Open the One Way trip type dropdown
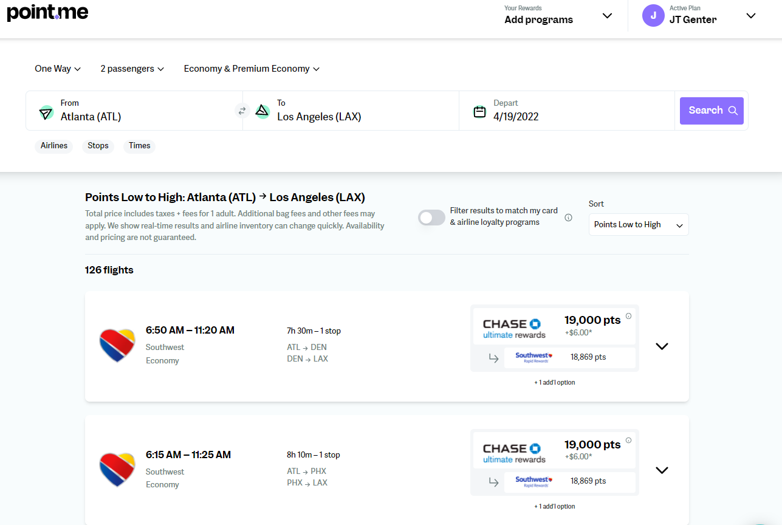This screenshot has width=782, height=525. coord(58,69)
